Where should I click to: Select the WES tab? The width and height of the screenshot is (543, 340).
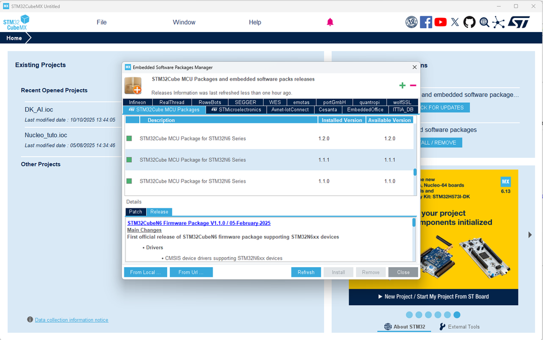pyautogui.click(x=275, y=102)
